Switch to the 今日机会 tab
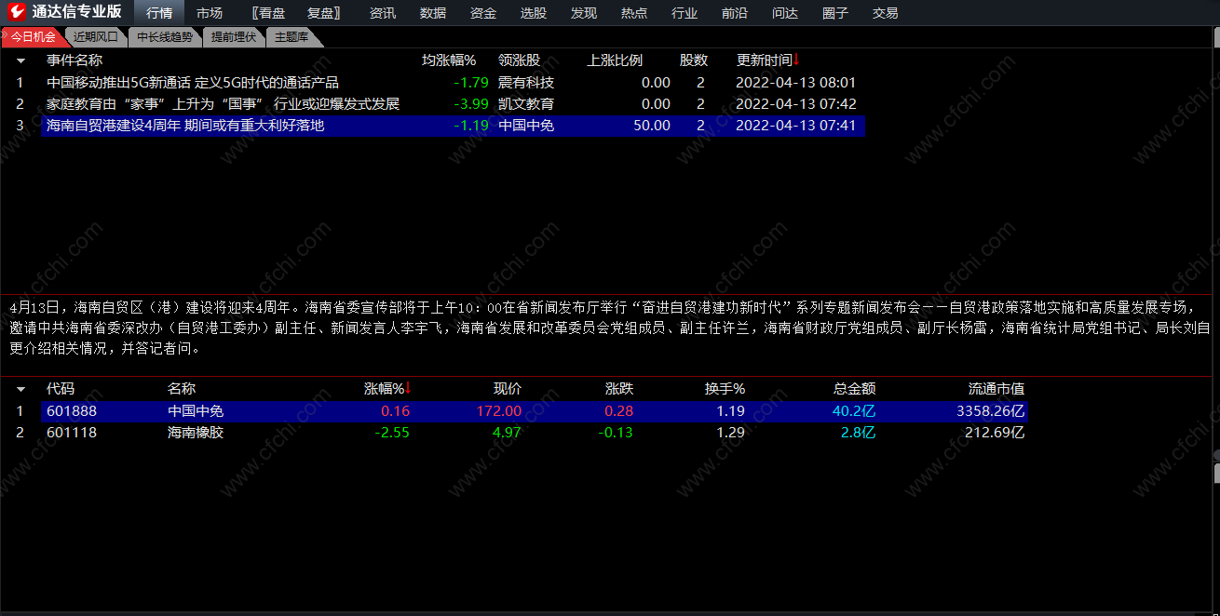 pyautogui.click(x=33, y=37)
